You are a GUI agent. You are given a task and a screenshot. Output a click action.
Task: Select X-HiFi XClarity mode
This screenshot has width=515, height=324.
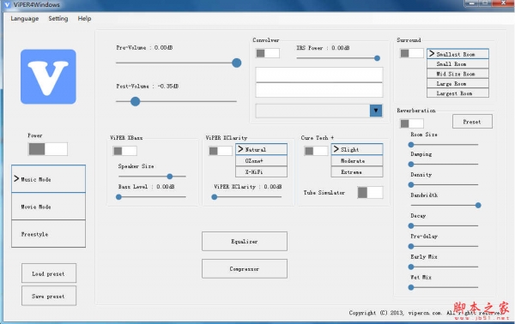(x=262, y=171)
